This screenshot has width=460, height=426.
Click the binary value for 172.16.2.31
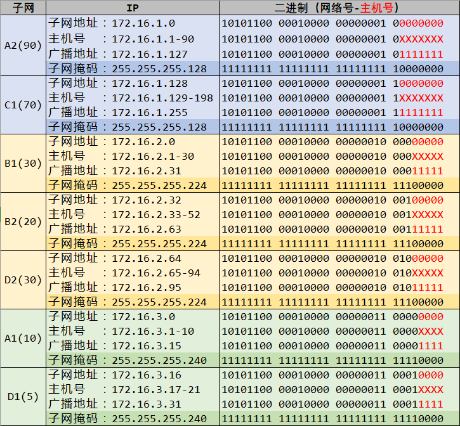pos(332,171)
